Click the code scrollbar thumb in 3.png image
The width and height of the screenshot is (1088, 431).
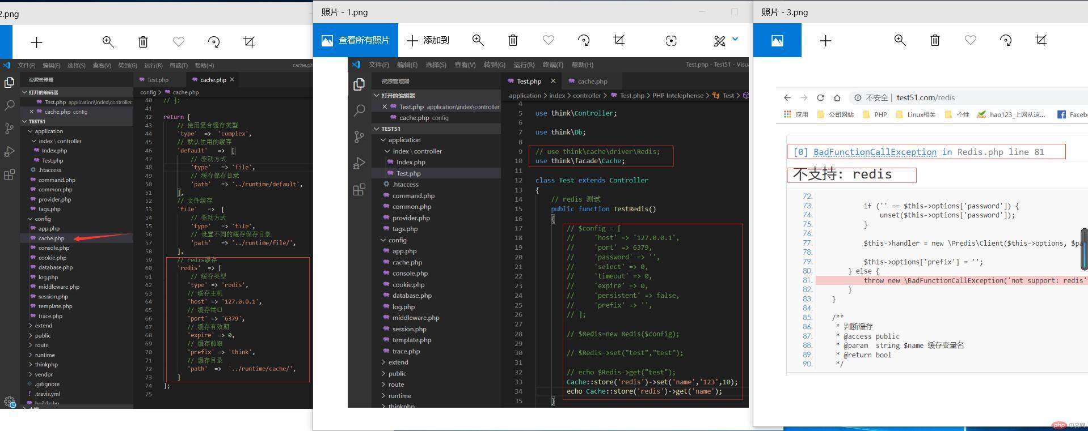tap(1084, 249)
